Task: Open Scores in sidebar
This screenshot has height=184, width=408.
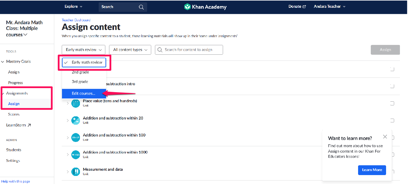Action: pos(14,114)
